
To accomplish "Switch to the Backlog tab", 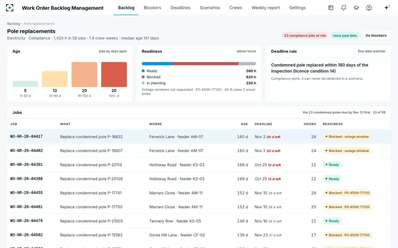I will pos(126,8).
